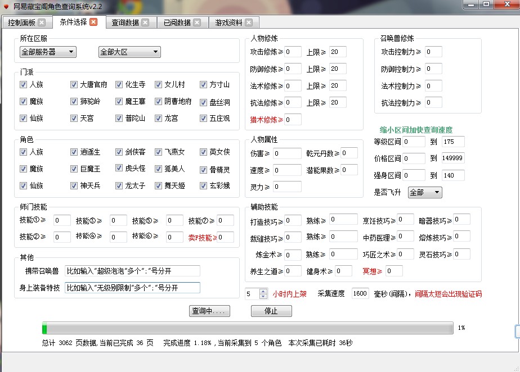Uncheck the 狮驼岭 checkbox

pyautogui.click(x=74, y=101)
